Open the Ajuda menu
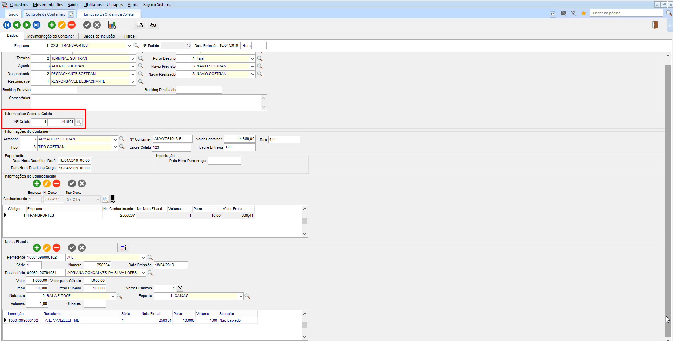The height and width of the screenshot is (341, 673). click(133, 5)
